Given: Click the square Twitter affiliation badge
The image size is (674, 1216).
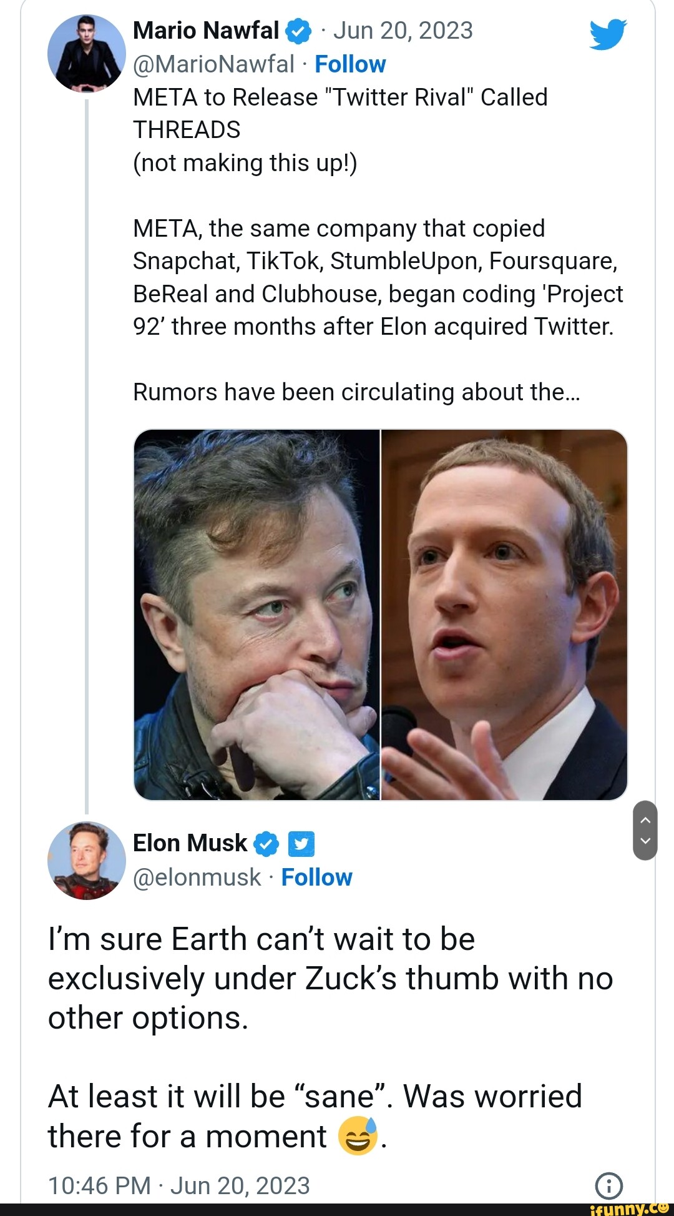Looking at the screenshot, I should (x=301, y=844).
